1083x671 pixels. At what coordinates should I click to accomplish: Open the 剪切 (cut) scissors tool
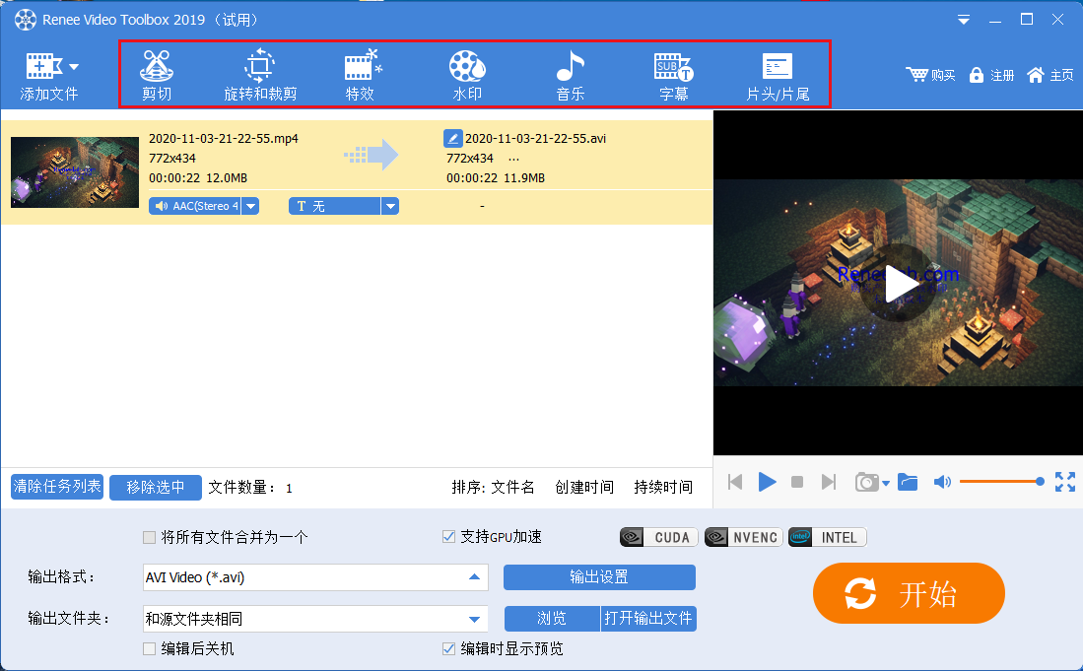point(157,75)
